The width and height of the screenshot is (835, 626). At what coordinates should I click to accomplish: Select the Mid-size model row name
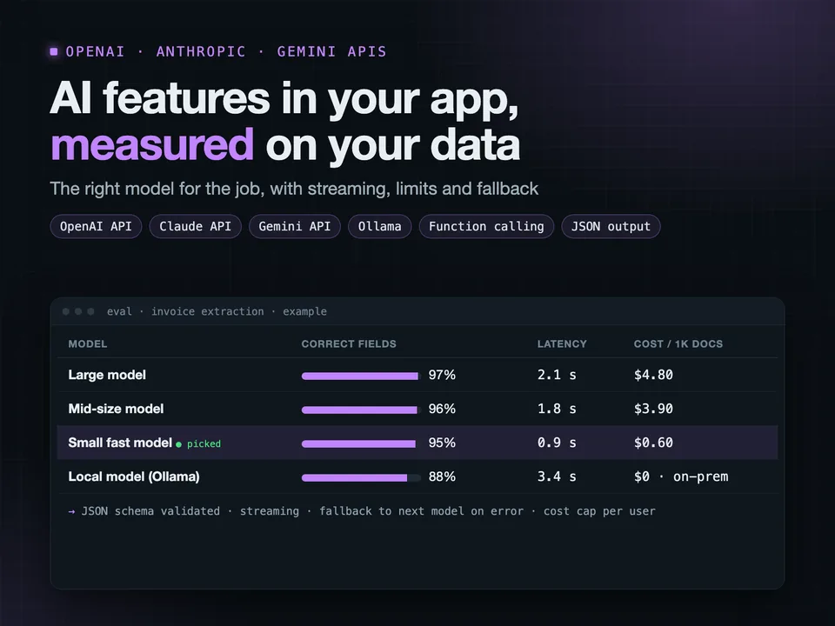coord(116,409)
